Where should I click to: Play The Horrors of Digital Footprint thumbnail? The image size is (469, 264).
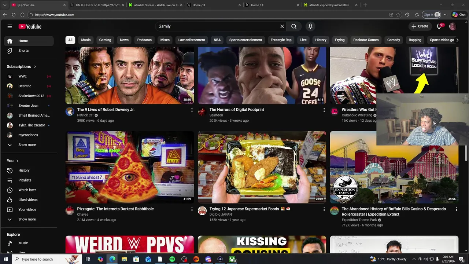click(x=262, y=75)
